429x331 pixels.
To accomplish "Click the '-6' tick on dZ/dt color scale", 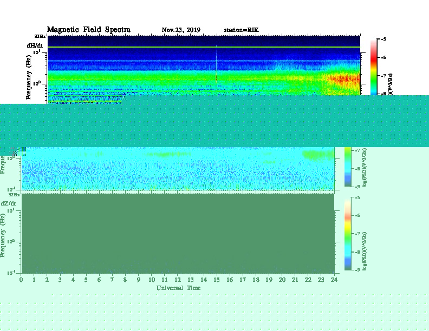I will click(357, 215).
